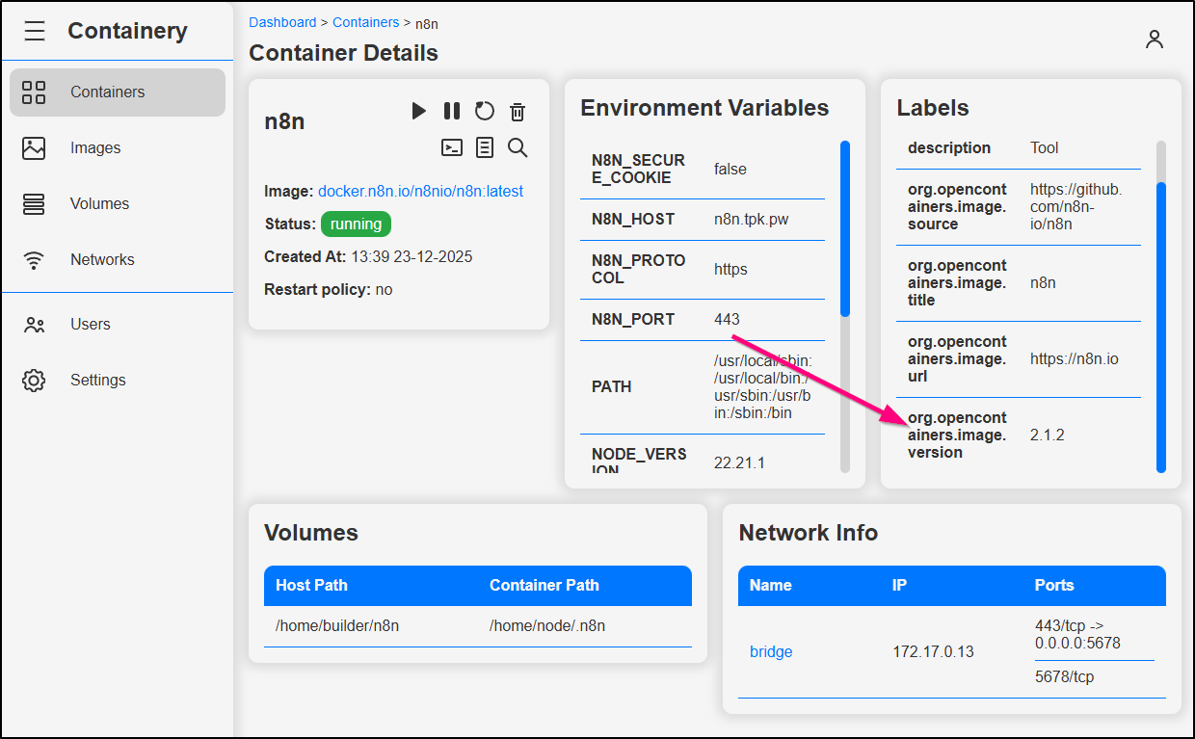Click the Dashboard breadcrumb link
Viewport: 1195px width, 739px height.
(x=282, y=22)
